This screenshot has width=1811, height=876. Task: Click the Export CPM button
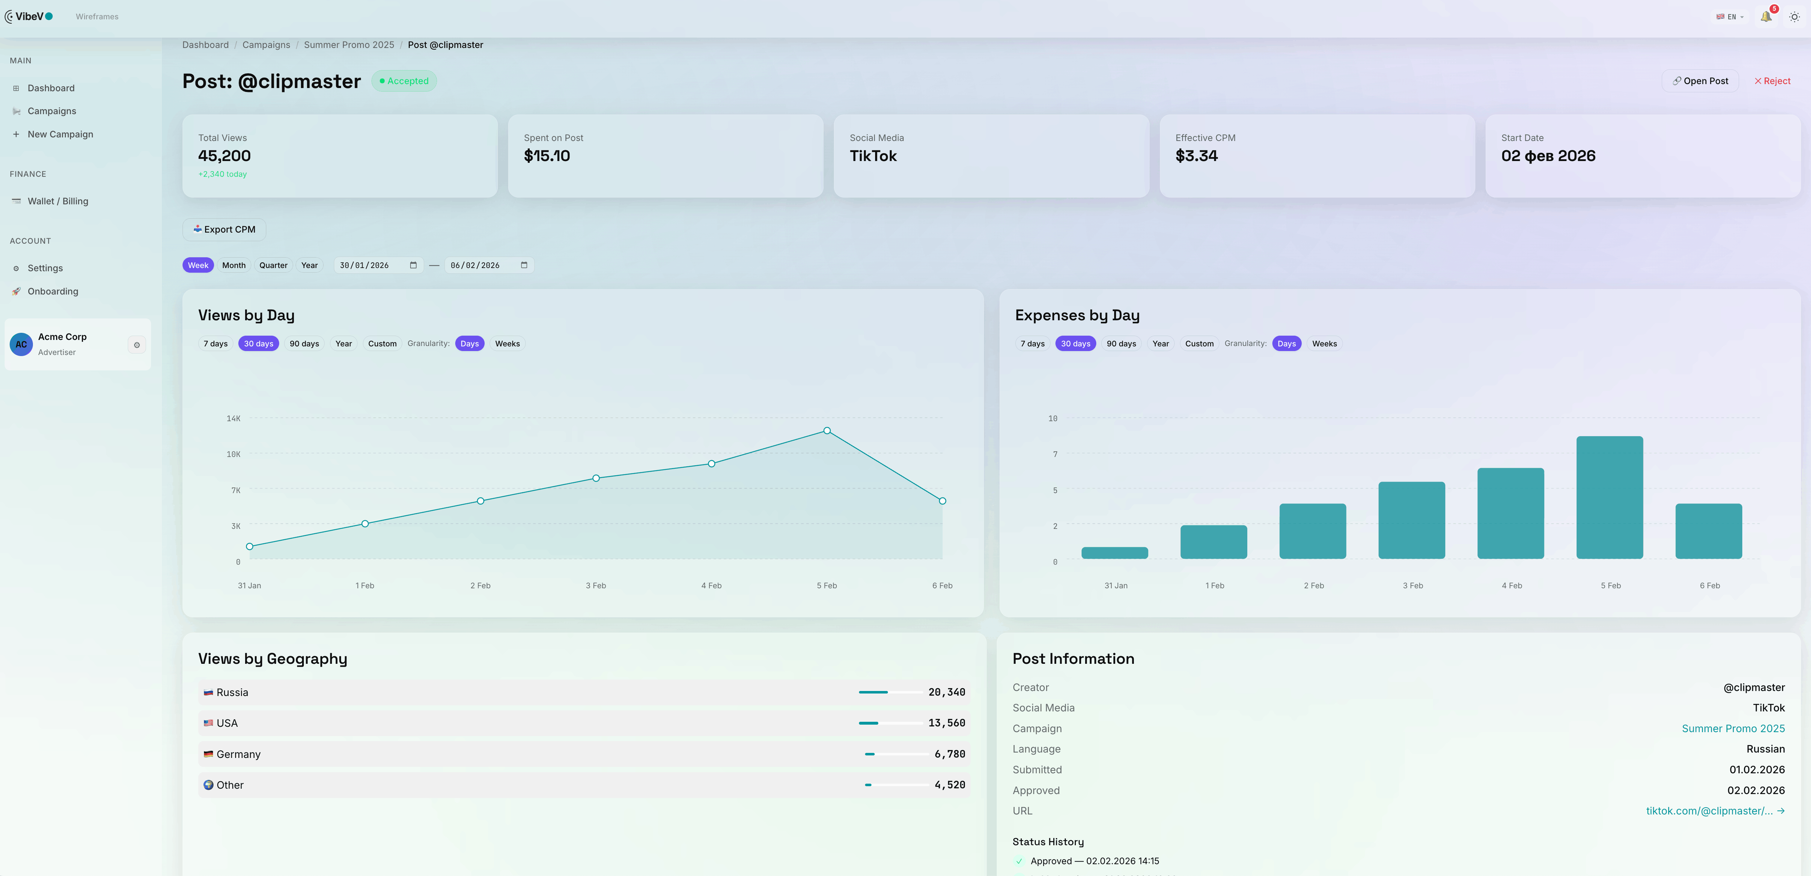(x=224, y=229)
